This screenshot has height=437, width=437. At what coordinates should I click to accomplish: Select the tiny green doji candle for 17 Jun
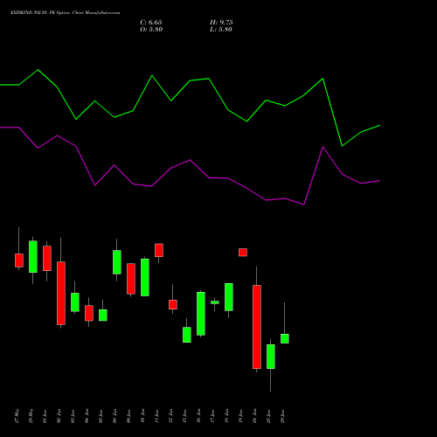coord(215,302)
